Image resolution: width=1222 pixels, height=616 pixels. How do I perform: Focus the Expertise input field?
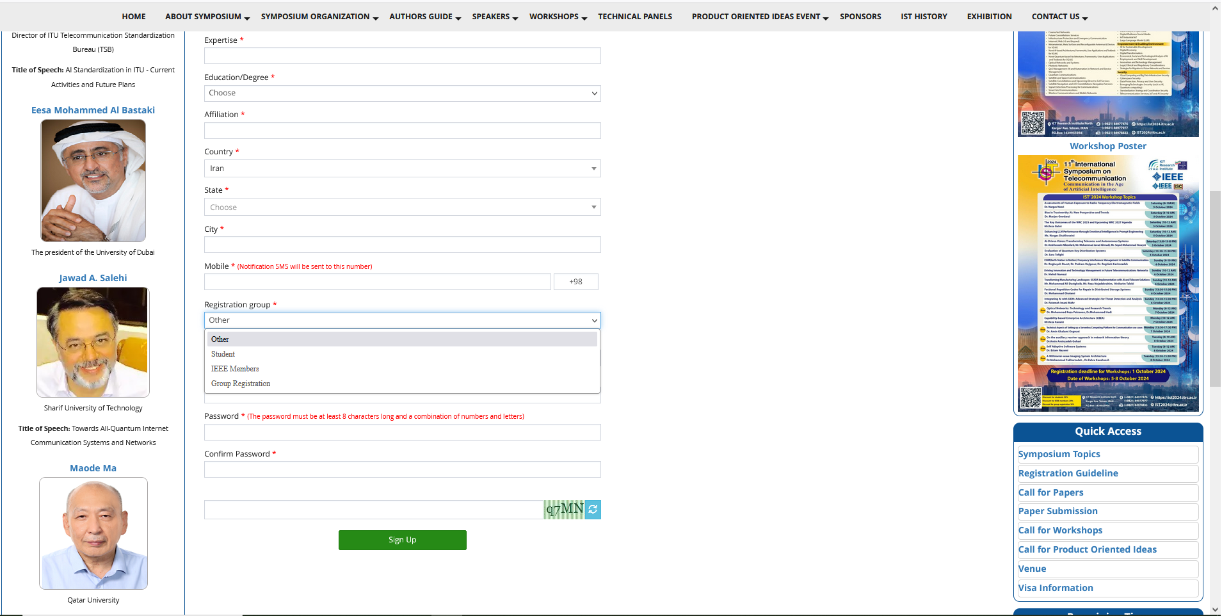(x=403, y=56)
